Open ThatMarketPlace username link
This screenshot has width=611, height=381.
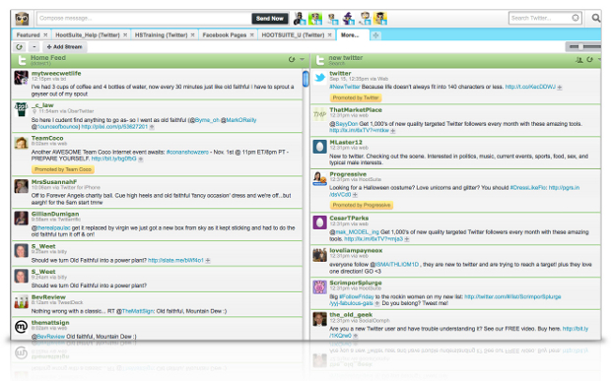(356, 110)
